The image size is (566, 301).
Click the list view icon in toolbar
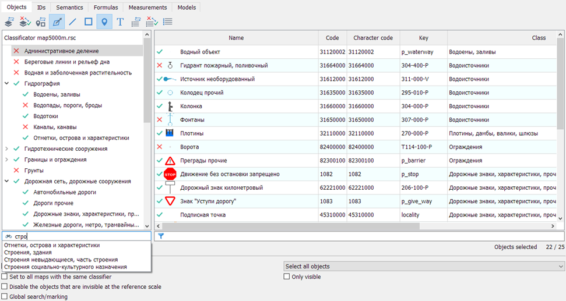point(168,22)
